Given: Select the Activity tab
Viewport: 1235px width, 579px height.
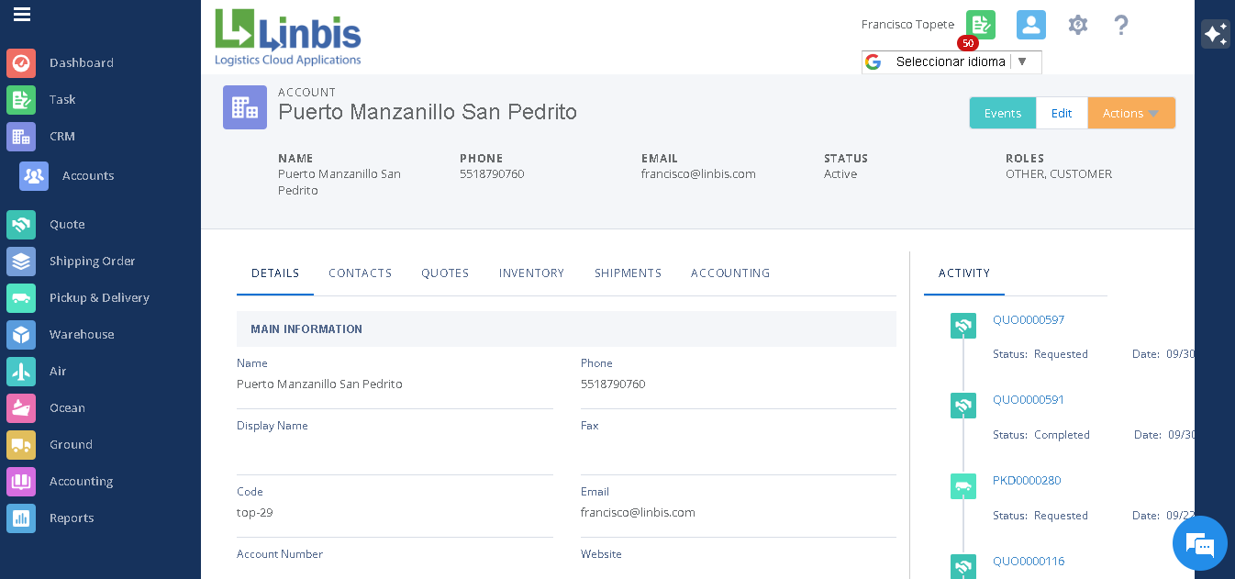Looking at the screenshot, I should tap(964, 273).
